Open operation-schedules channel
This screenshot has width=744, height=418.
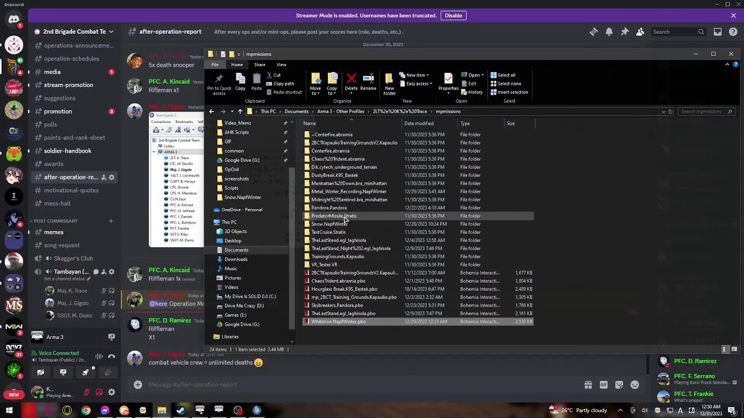[x=71, y=59]
